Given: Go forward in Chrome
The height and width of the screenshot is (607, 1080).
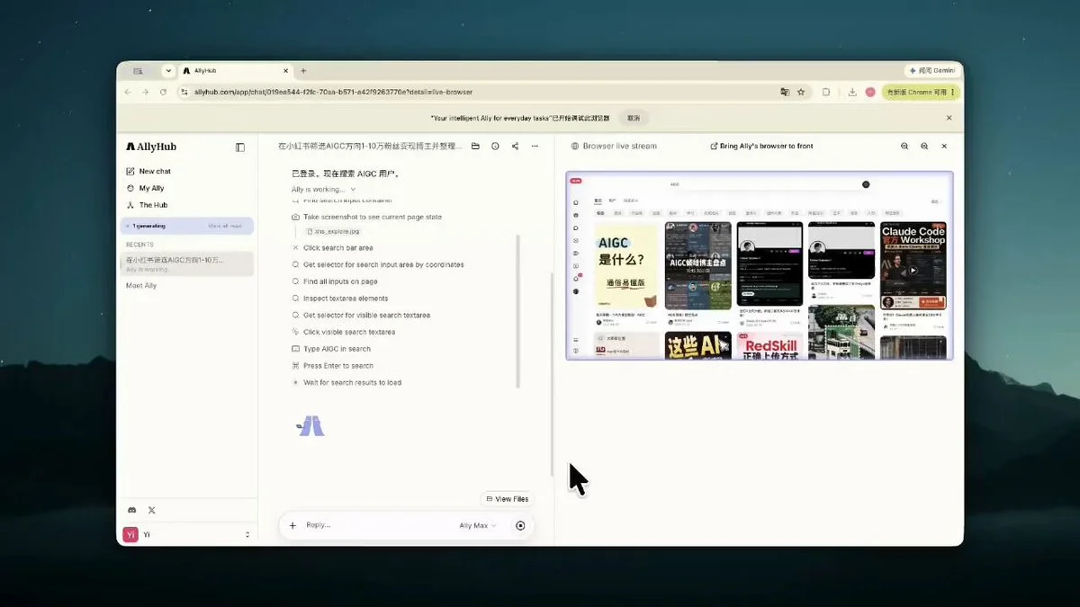Looking at the screenshot, I should click(145, 92).
